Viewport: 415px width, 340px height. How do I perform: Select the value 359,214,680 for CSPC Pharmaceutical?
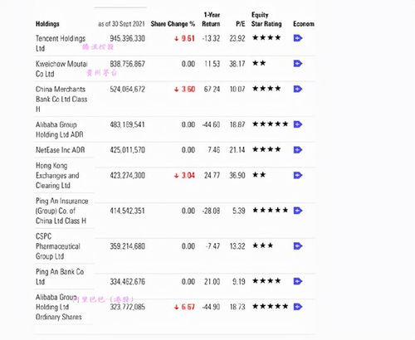127,246
